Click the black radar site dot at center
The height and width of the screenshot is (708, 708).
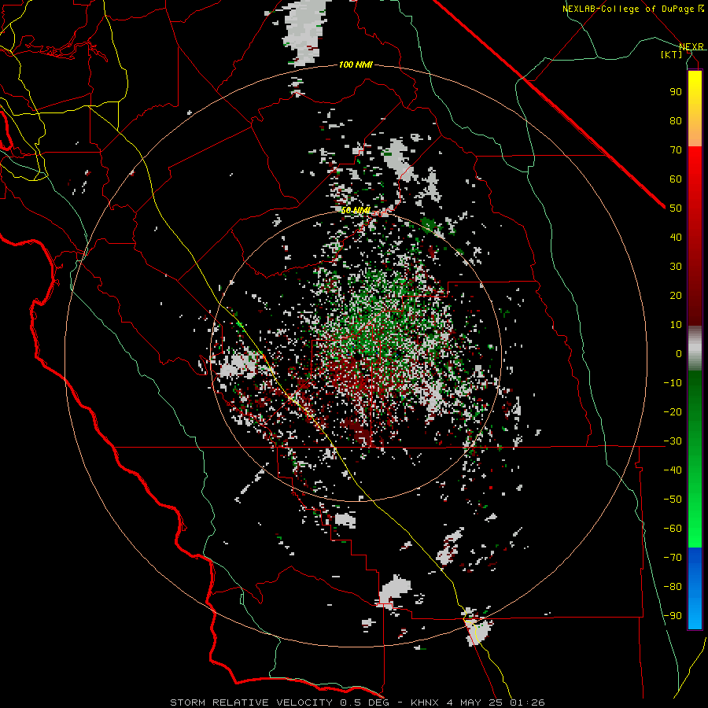pyautogui.click(x=356, y=356)
